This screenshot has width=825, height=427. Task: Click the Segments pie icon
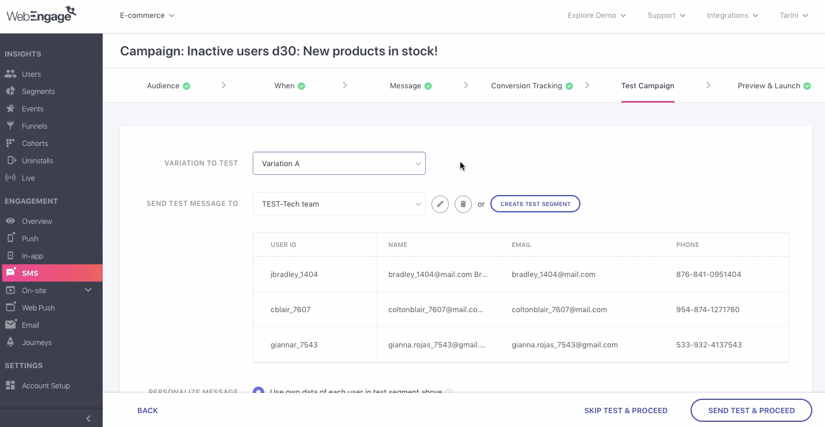click(x=10, y=91)
